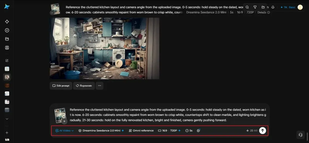Viewport: 309px width, 143px height.
Task: Open the filter funnel icon at top
Action: coord(255,7)
